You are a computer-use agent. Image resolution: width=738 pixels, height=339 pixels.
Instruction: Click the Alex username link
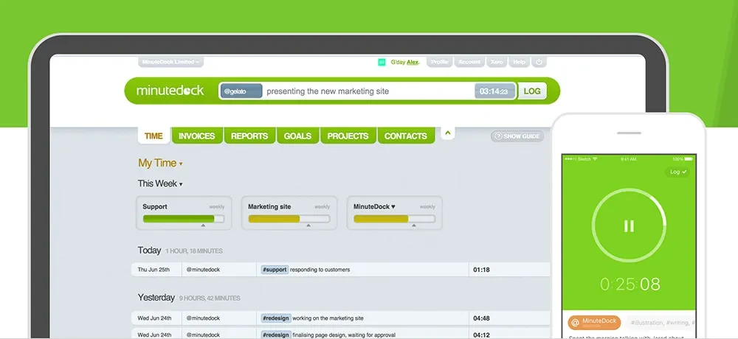pos(413,62)
